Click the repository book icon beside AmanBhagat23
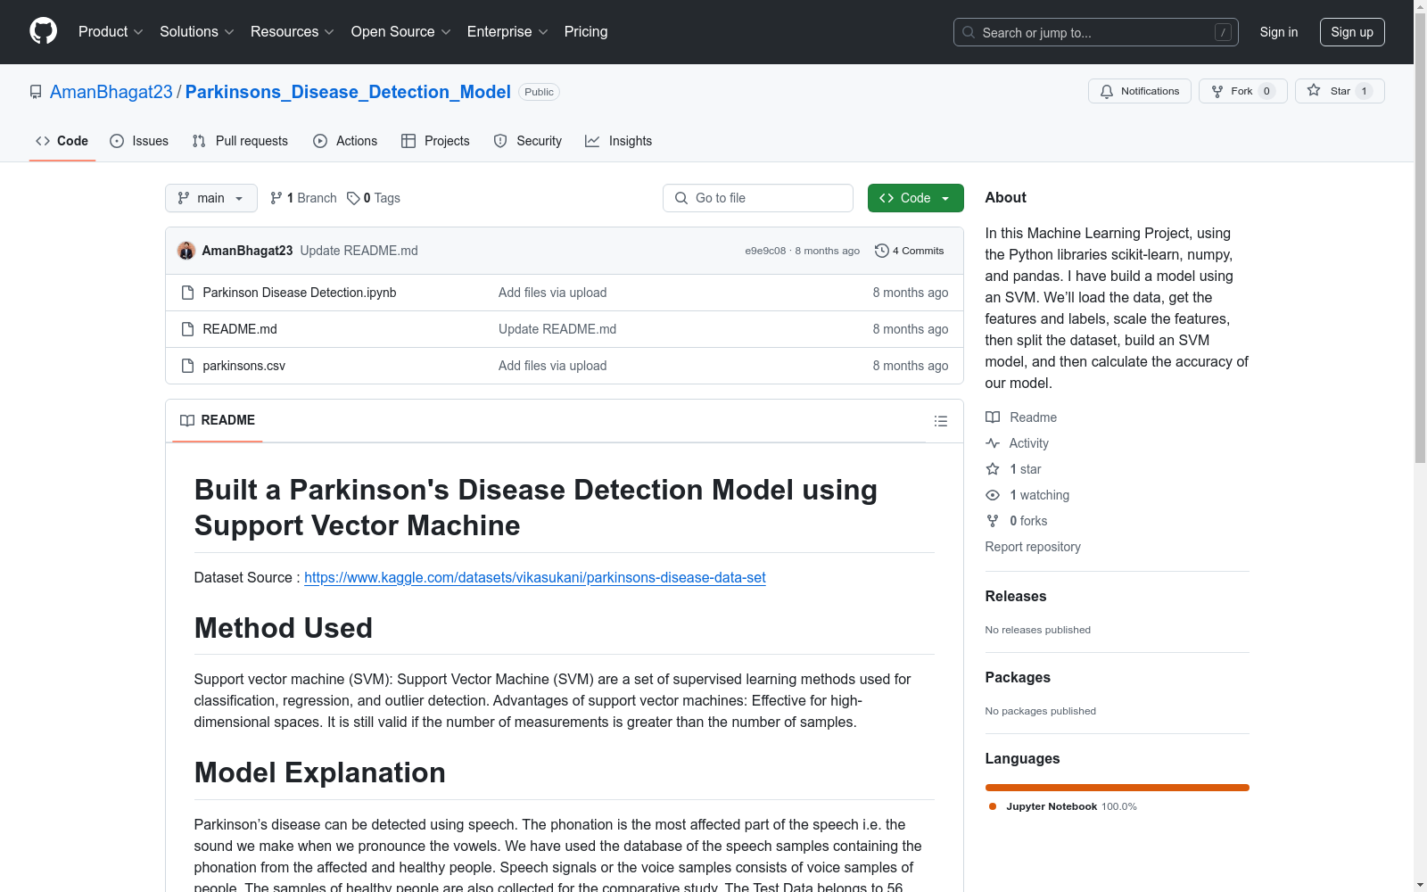Viewport: 1427px width, 892px height. point(36,92)
